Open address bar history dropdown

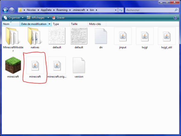click(116, 10)
